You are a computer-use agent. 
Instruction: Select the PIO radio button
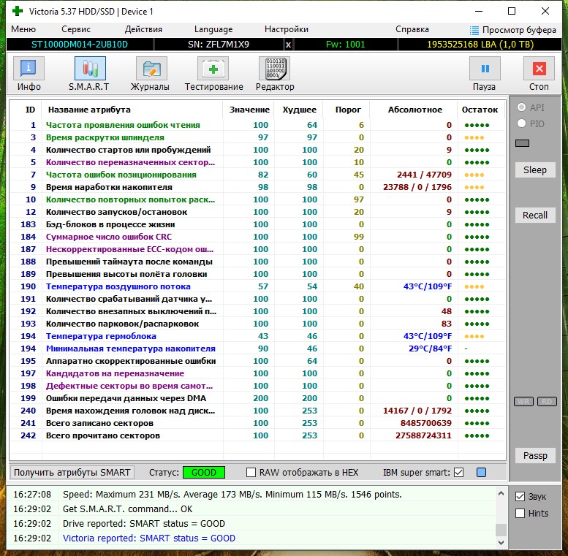521,123
